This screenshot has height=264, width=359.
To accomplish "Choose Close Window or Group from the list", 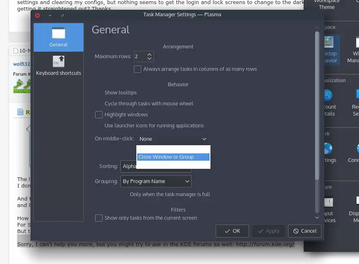I will click(x=173, y=157).
